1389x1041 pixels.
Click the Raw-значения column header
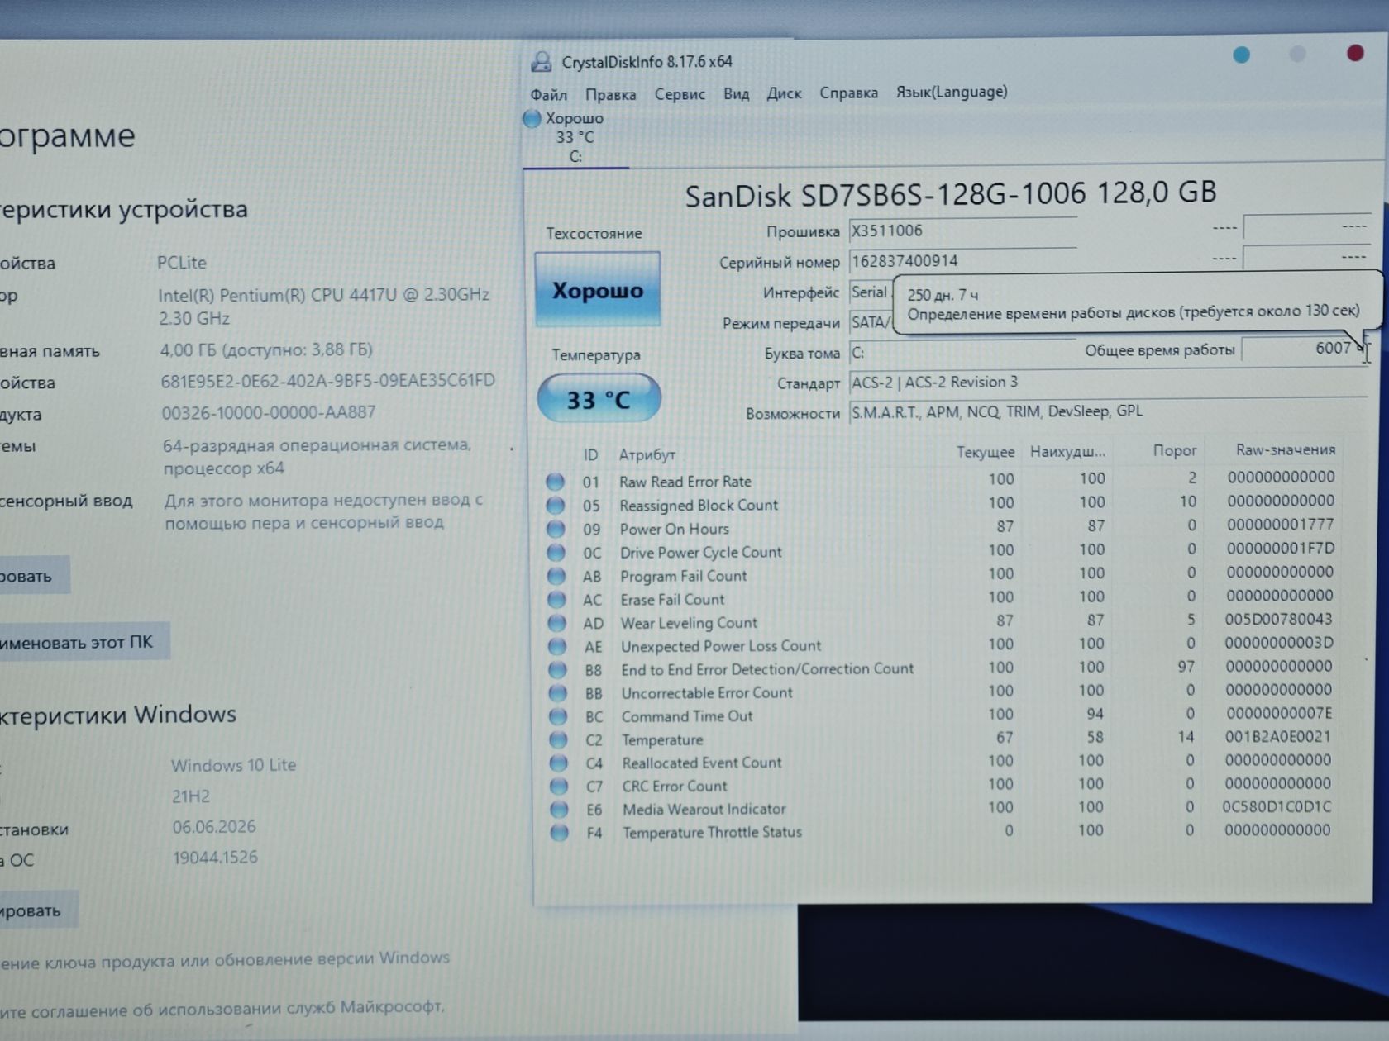coord(1285,449)
